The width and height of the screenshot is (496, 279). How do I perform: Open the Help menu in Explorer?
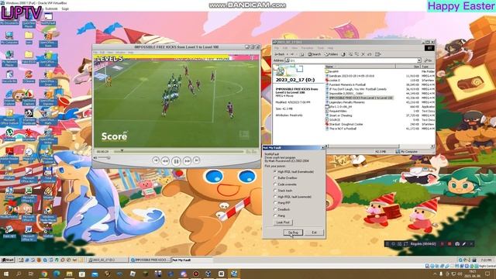tap(330, 48)
